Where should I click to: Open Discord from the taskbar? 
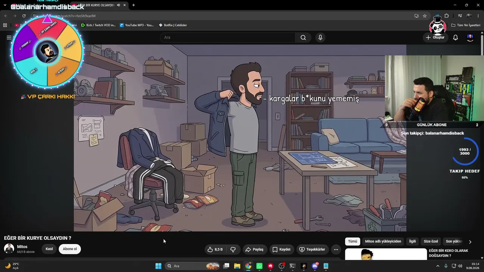point(315,266)
